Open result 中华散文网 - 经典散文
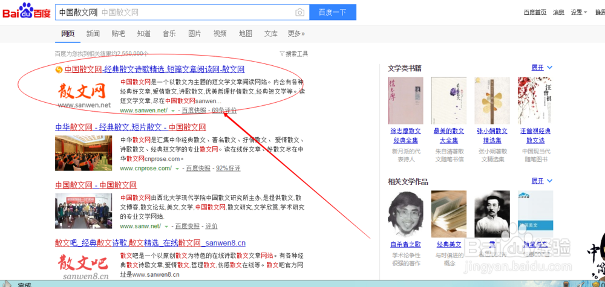Screen dimensions: 605x287 pos(131,127)
